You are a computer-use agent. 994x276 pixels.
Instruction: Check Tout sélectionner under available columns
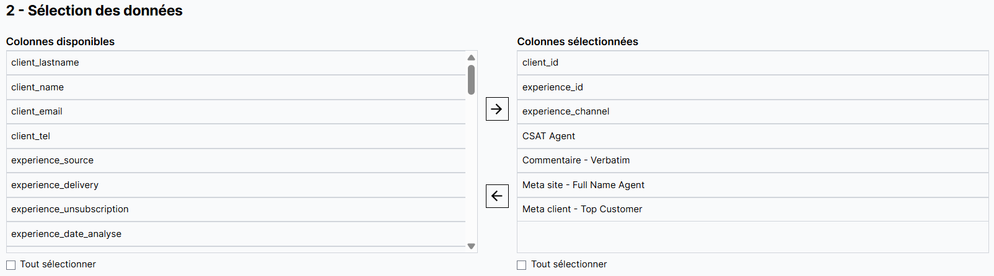11,265
